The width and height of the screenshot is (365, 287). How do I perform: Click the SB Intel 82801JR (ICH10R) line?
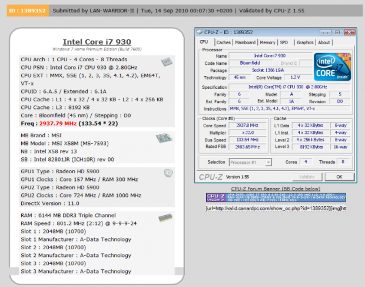(x=67, y=160)
